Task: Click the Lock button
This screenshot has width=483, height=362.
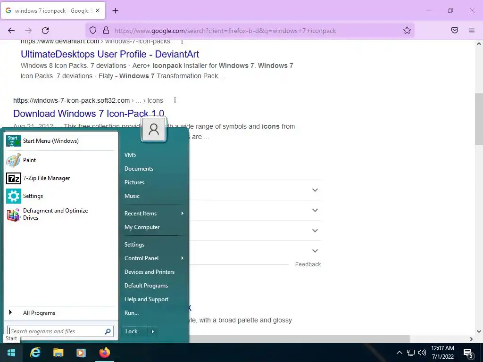Action: (134, 331)
